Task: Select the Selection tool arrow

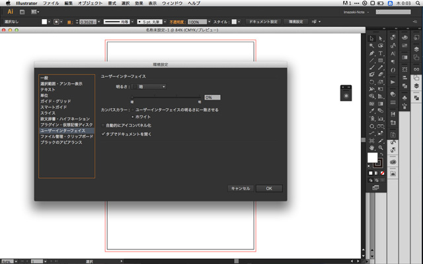Action: point(371,38)
